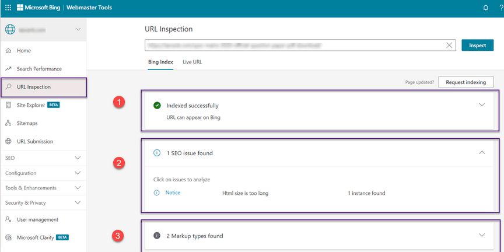
Task: Click the Search Performance trend icon
Action: tap(9, 69)
